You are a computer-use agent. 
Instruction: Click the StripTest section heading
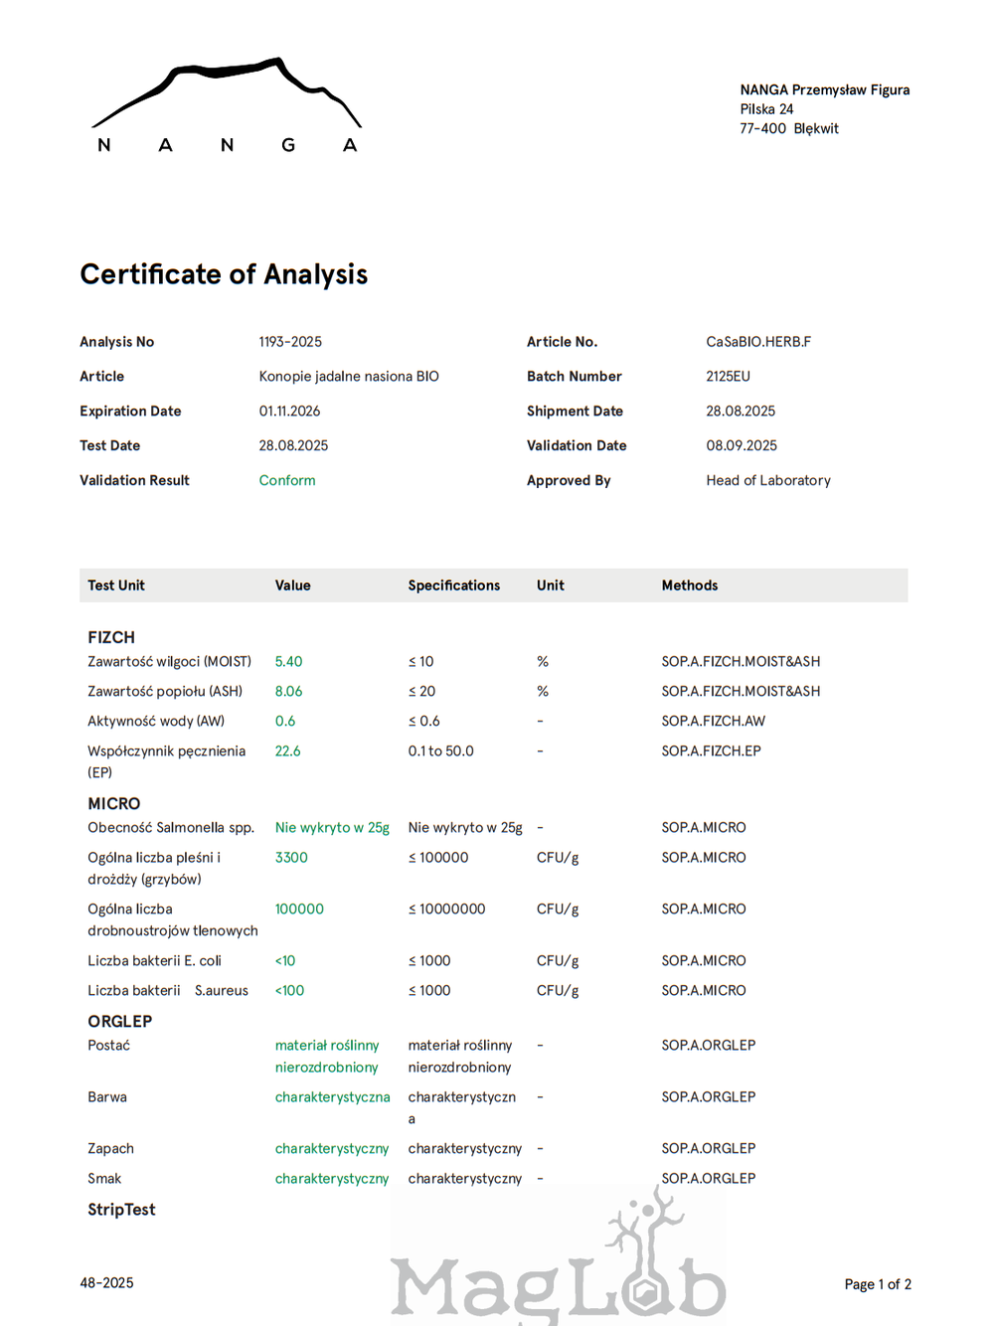coord(121,1210)
